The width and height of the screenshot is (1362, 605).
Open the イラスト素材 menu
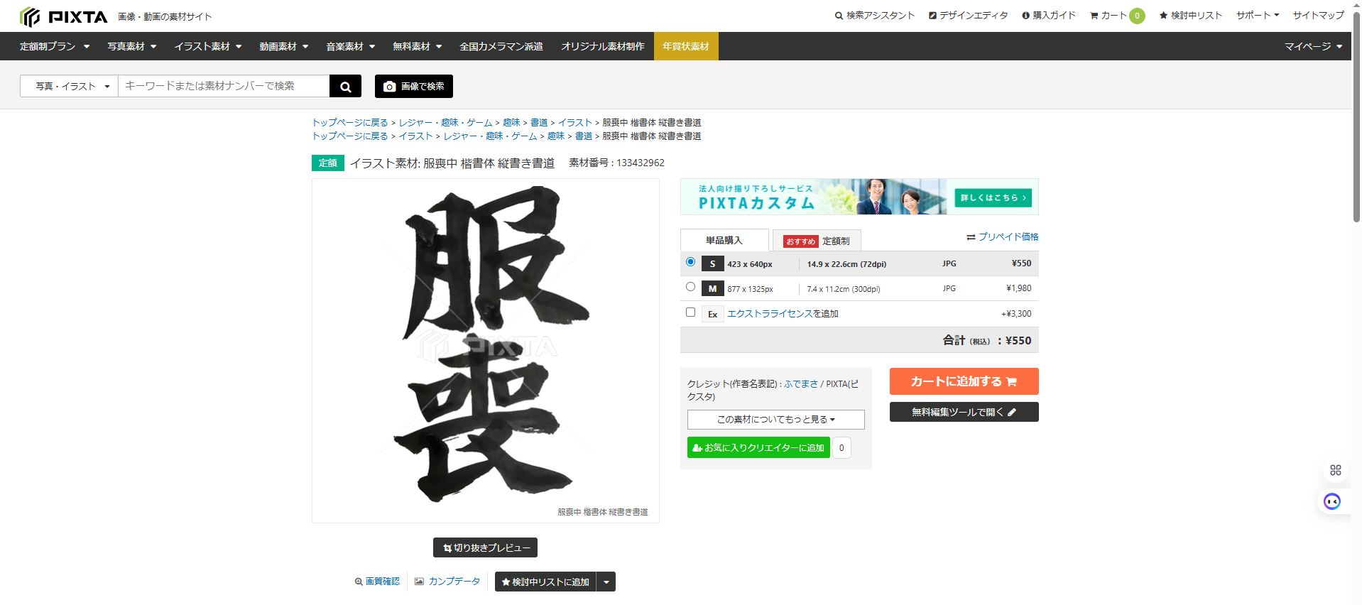coord(208,46)
